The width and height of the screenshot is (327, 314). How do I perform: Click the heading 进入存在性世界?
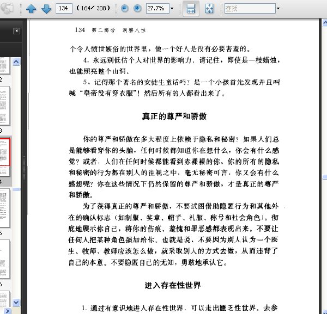click(173, 285)
